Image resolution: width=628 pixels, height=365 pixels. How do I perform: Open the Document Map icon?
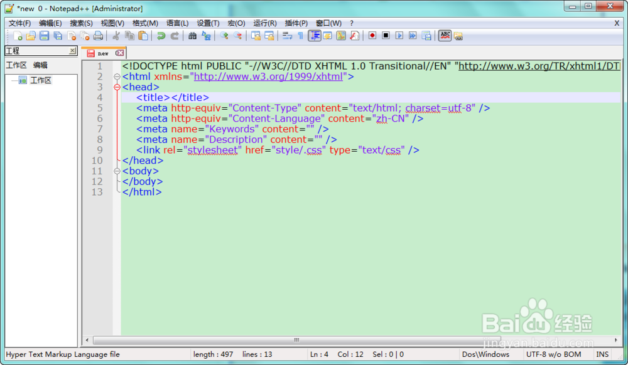[x=341, y=36]
